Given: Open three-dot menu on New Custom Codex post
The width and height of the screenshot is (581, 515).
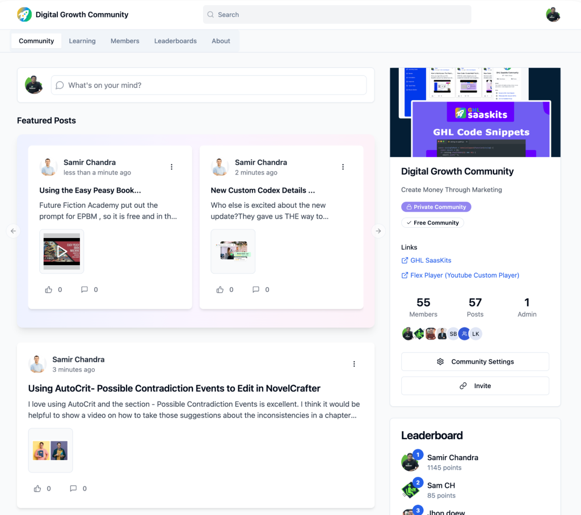Looking at the screenshot, I should (x=343, y=167).
